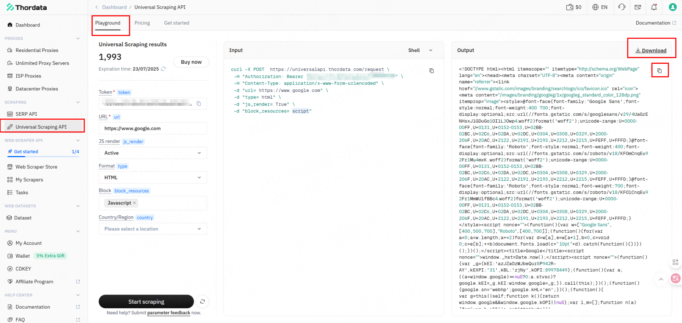Open the Format HTML dropdown
The width and height of the screenshot is (682, 323).
(x=153, y=178)
